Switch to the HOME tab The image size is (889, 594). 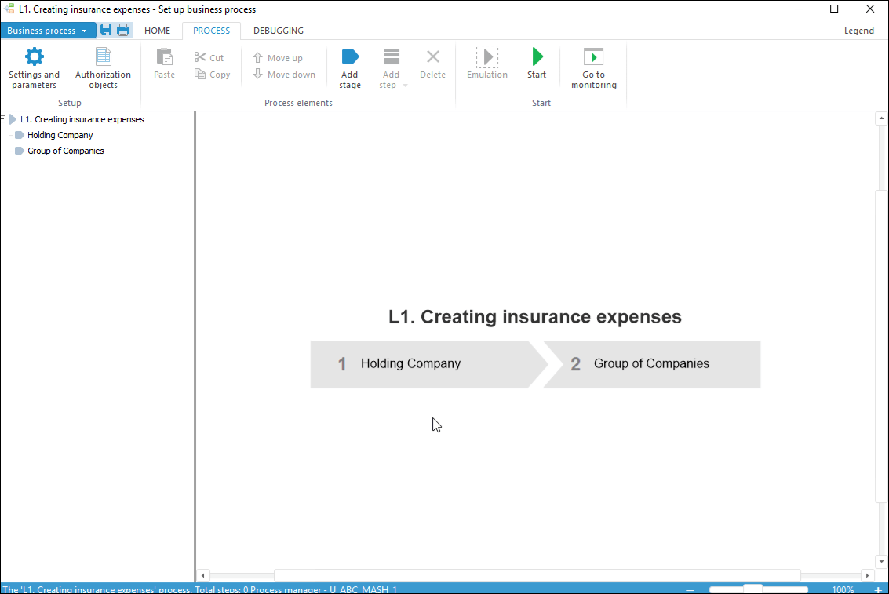(x=157, y=31)
